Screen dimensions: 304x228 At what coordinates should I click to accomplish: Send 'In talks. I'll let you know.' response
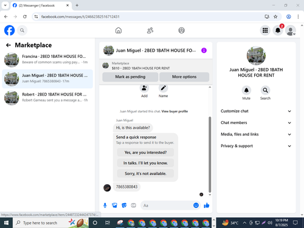coord(145,163)
